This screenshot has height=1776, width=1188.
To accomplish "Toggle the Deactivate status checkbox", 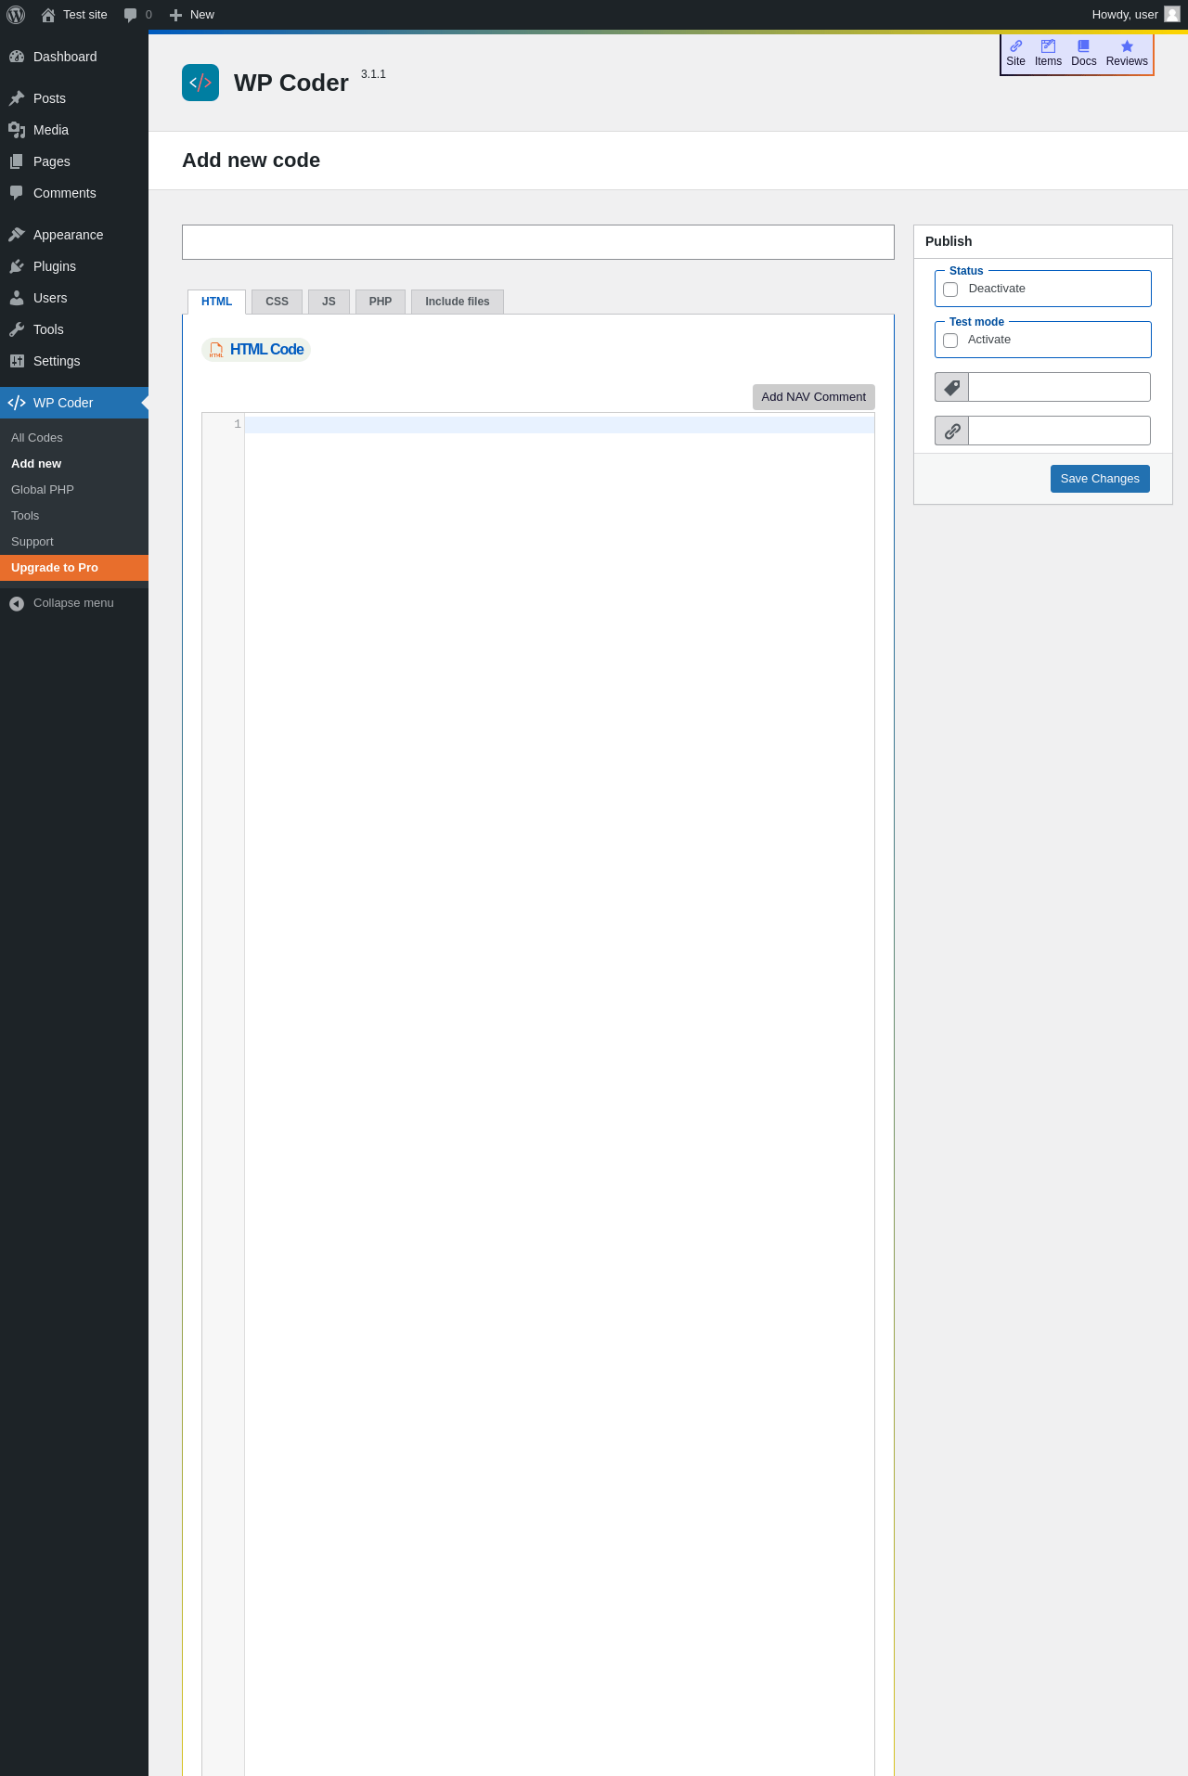I will coord(950,290).
